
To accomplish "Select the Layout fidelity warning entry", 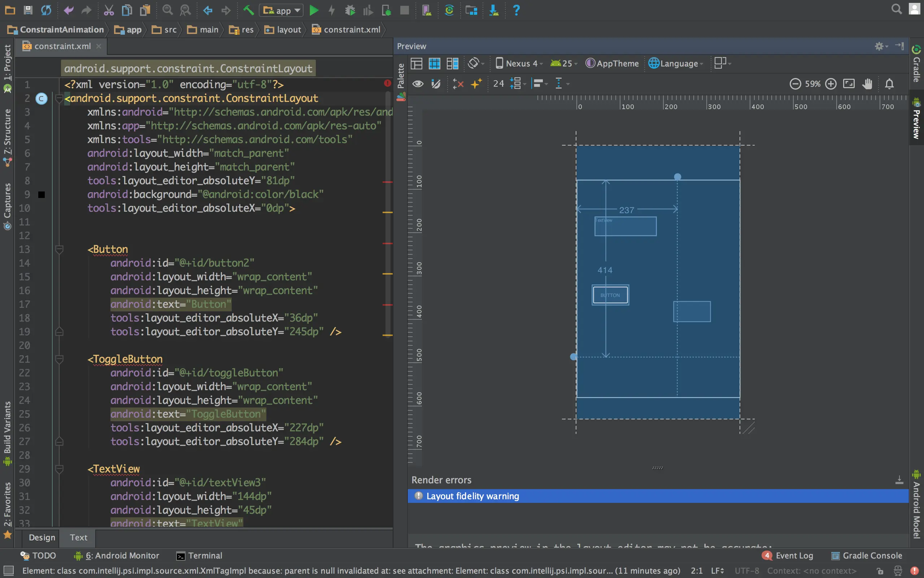I will 472,496.
